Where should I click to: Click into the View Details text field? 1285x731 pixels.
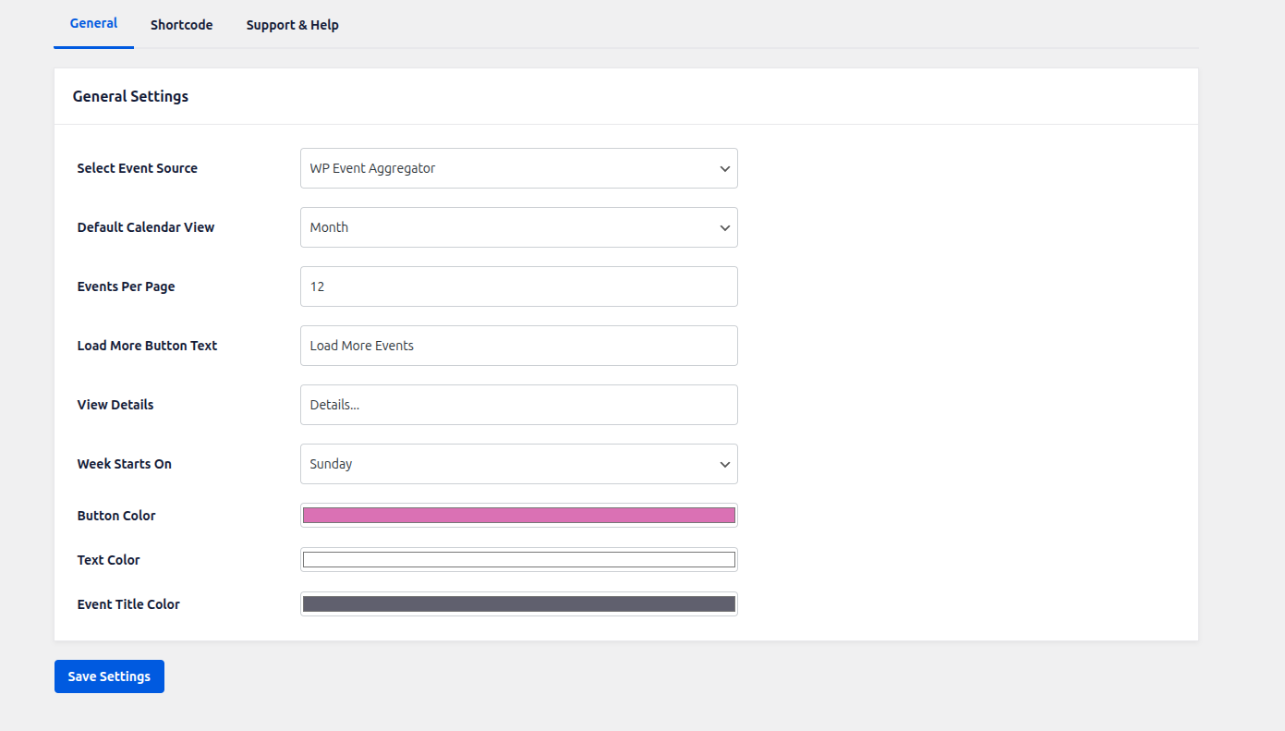[518, 405]
